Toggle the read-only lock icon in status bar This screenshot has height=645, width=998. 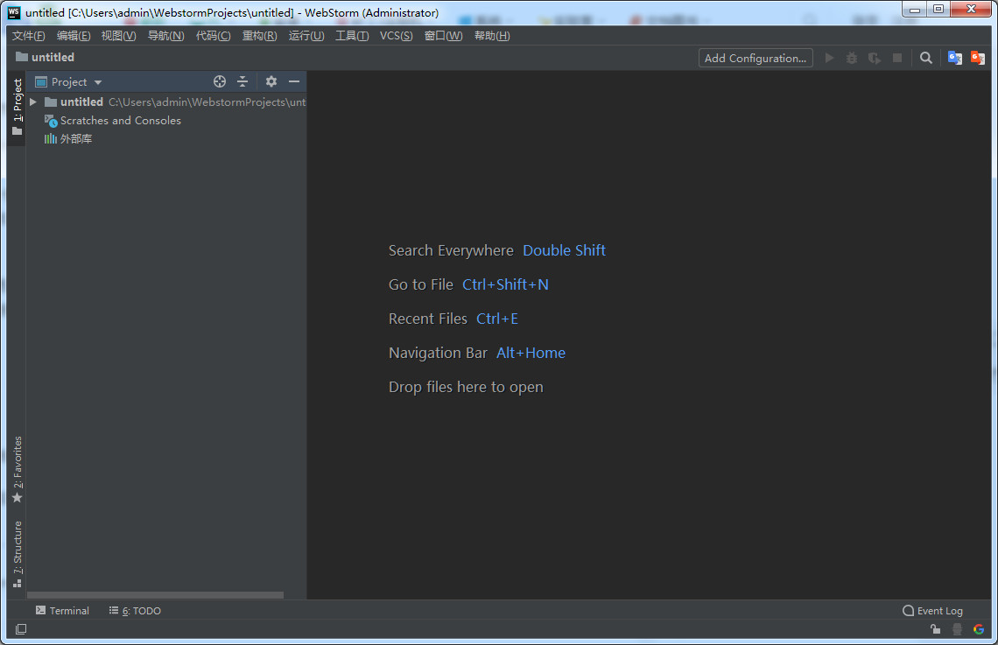[935, 629]
